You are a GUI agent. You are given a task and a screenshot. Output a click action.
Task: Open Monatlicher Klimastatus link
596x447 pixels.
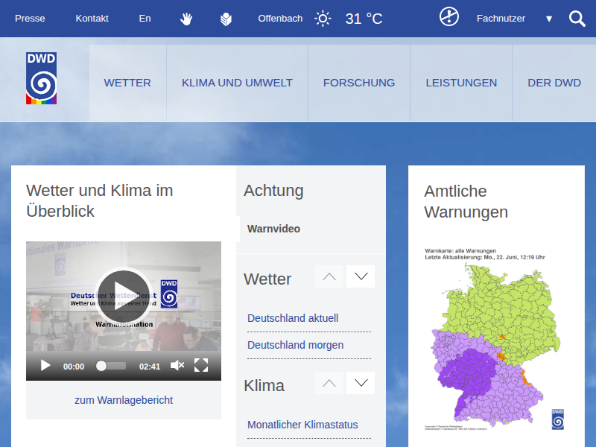coord(302,425)
